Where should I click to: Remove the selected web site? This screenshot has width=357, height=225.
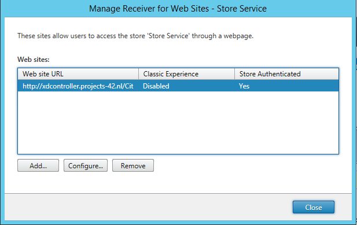click(133, 165)
